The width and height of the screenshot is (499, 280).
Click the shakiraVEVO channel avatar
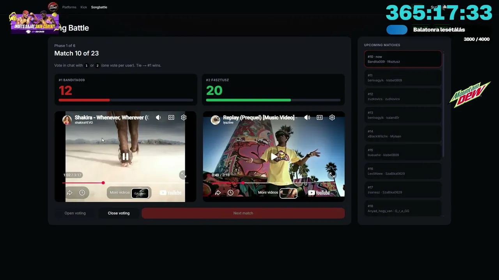[x=67, y=120]
